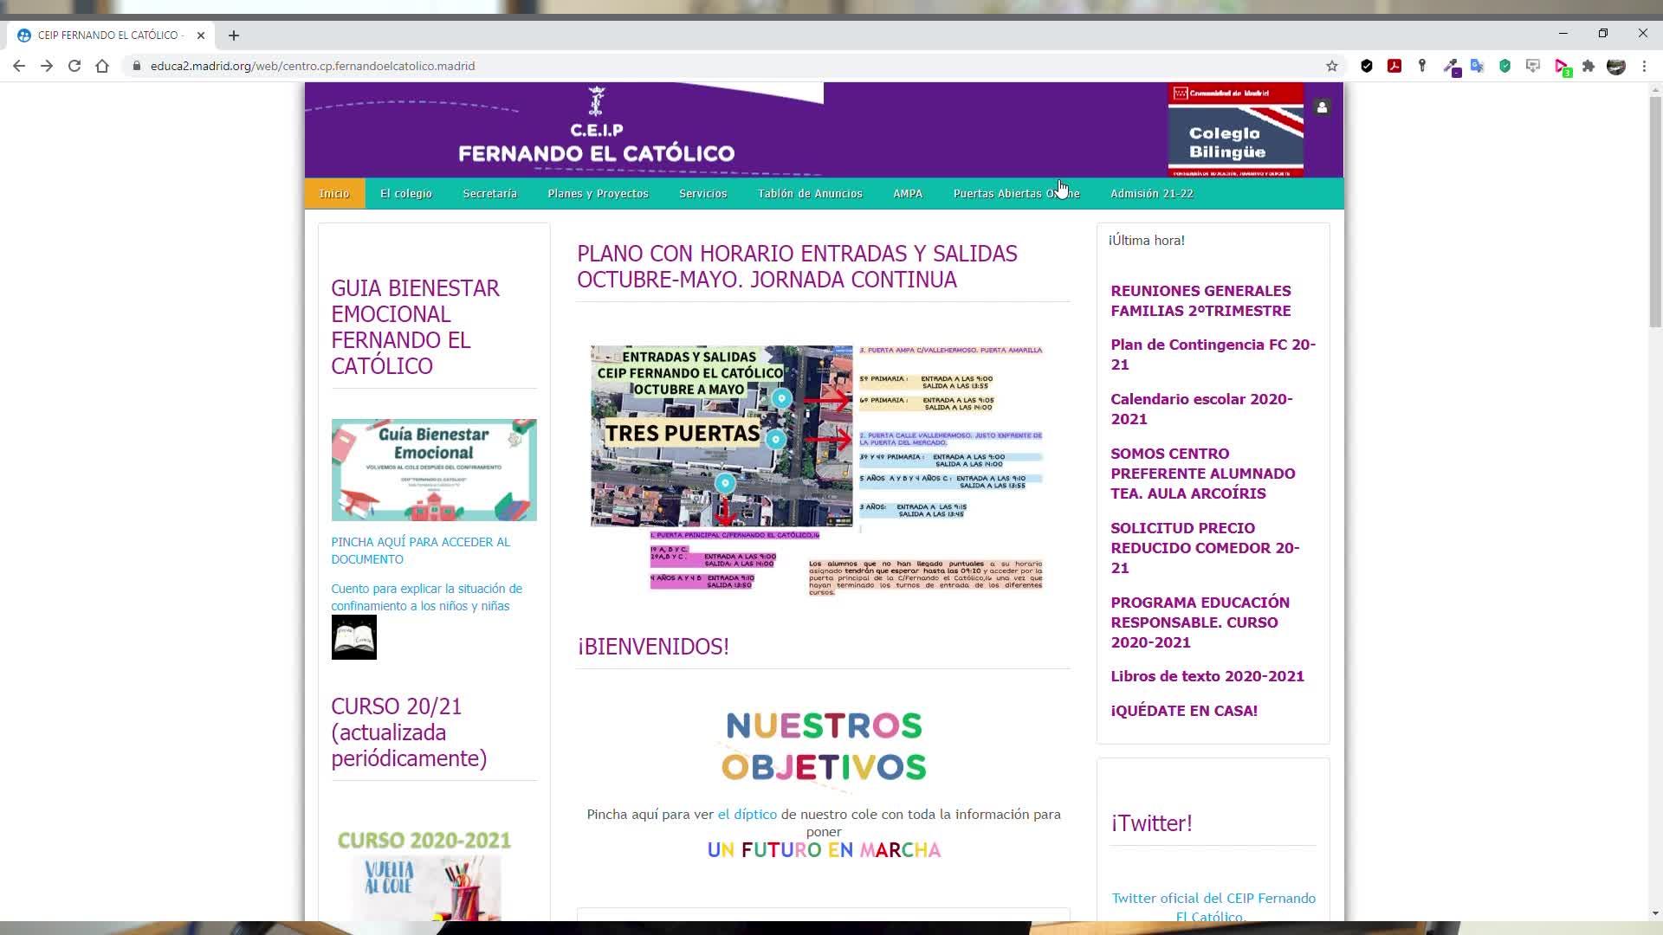Open the green shield security extension

[1505, 66]
